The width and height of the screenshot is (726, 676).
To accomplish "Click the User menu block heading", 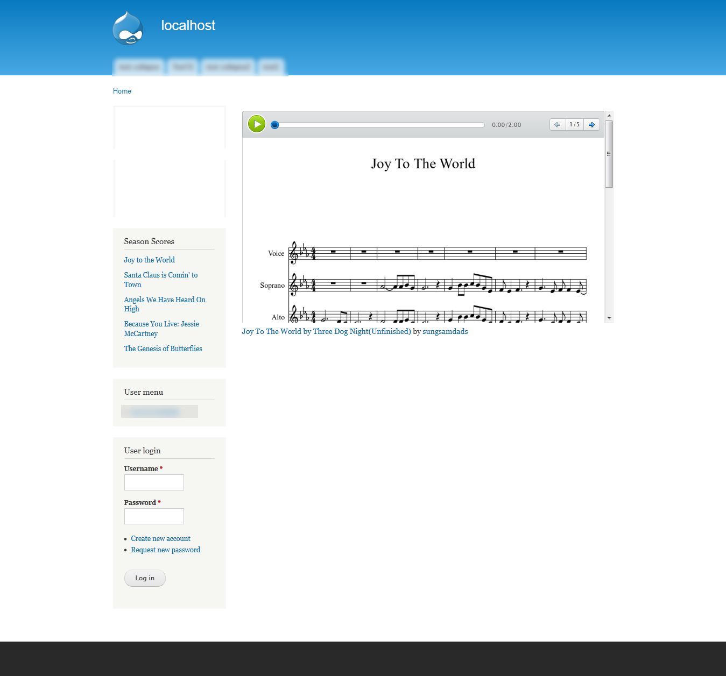I will coord(144,392).
